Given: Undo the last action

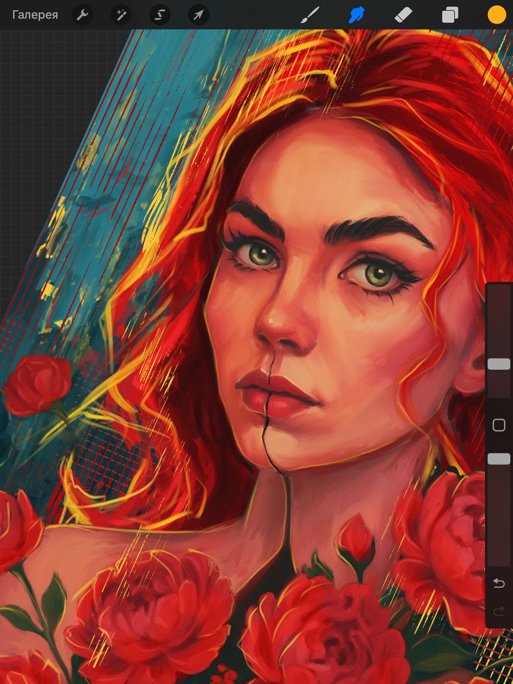Looking at the screenshot, I should tap(499, 583).
